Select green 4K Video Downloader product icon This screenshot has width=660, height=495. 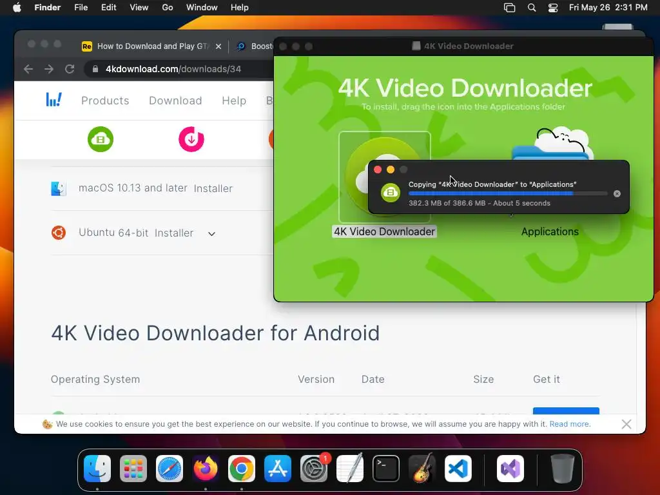point(101,139)
